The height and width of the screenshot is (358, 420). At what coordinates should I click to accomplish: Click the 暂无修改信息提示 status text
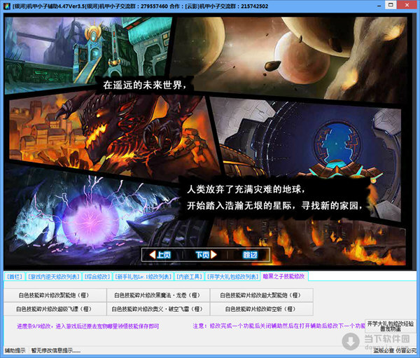coord(56,350)
